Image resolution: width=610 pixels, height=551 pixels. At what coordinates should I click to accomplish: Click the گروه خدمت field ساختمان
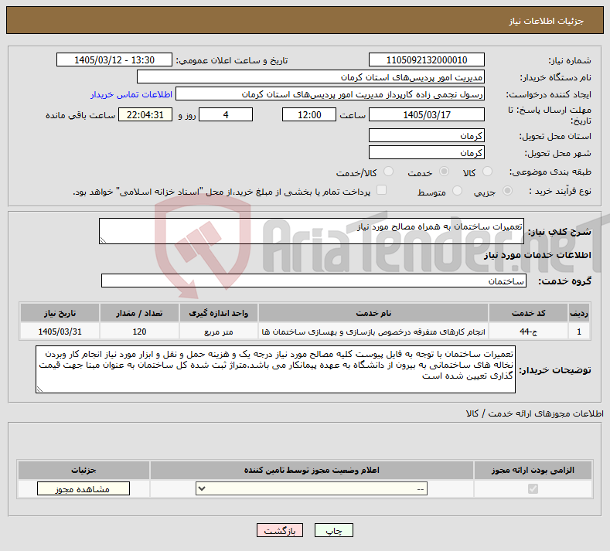click(x=314, y=281)
